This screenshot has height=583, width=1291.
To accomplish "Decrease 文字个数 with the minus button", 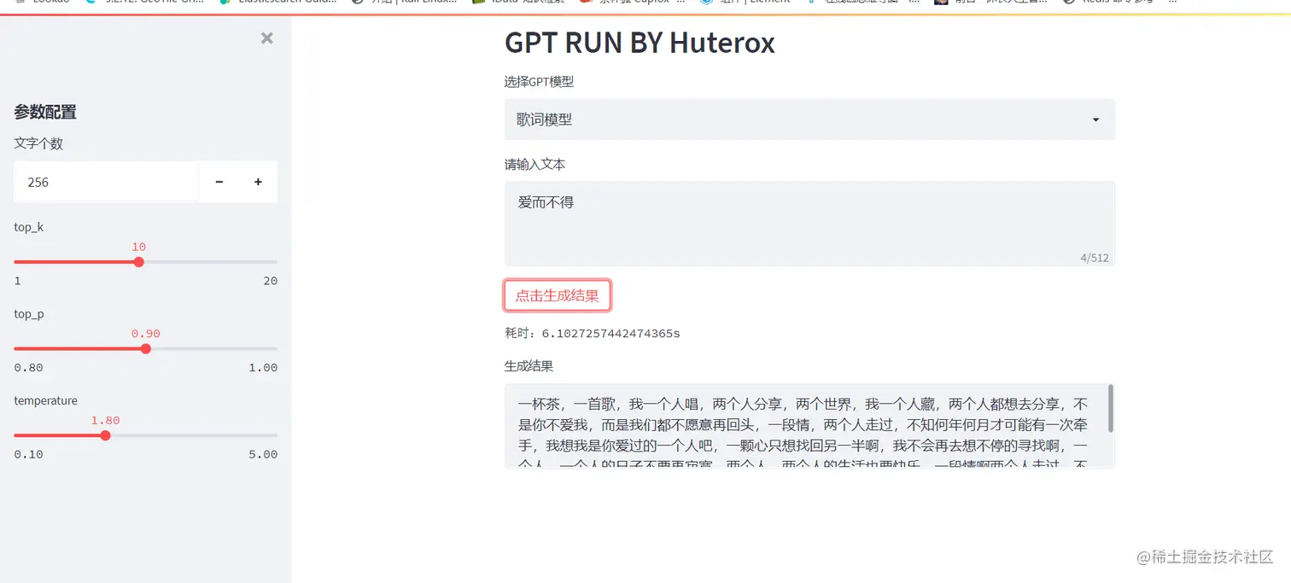I will pyautogui.click(x=219, y=182).
